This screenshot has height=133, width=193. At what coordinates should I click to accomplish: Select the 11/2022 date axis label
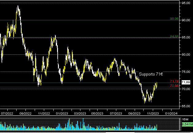[x=44, y=113]
